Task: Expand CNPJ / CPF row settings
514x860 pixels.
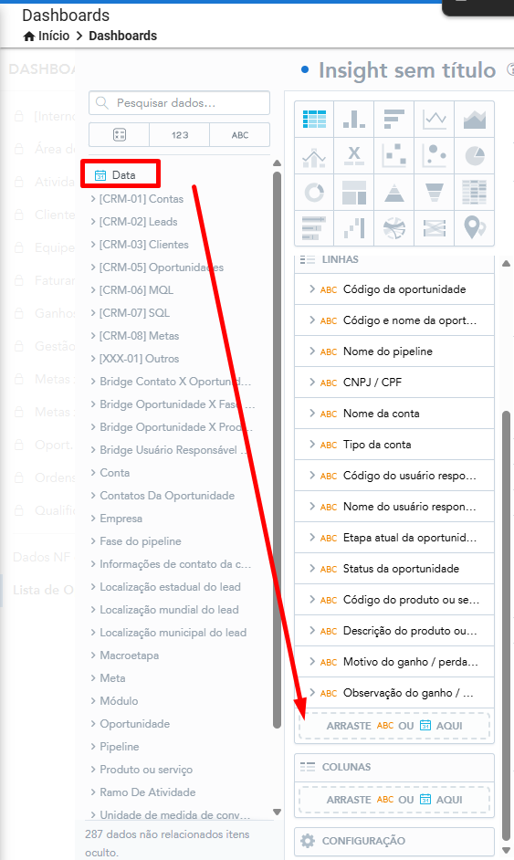Action: (x=311, y=383)
